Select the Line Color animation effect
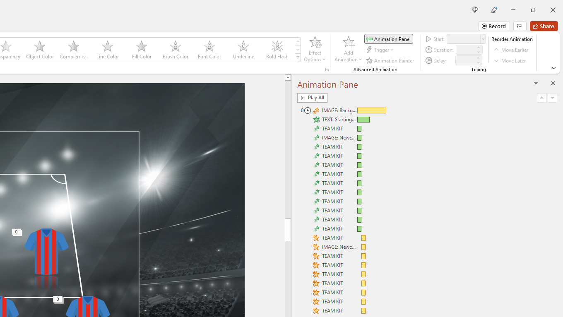The image size is (563, 317). point(108,50)
